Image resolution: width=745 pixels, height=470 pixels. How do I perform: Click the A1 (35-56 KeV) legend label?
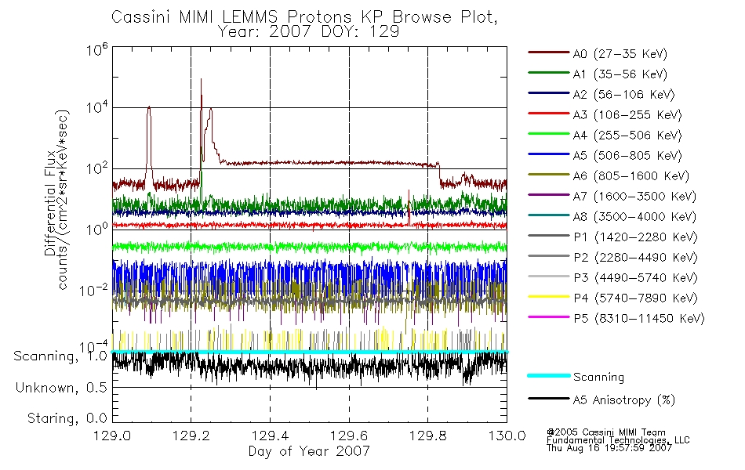(620, 74)
